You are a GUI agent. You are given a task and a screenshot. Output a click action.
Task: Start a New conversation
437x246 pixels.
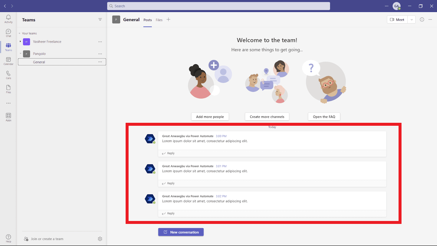coord(181,232)
